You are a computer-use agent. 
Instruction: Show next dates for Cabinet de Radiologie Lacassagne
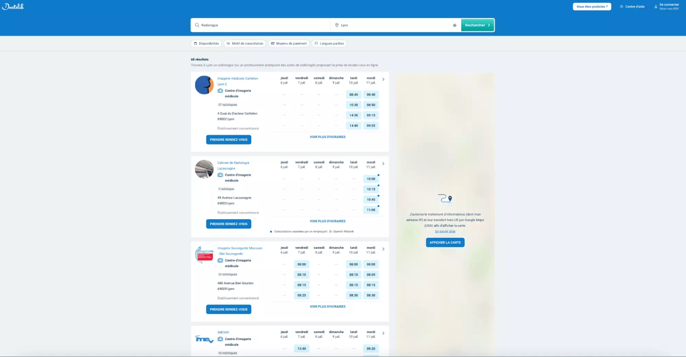[383, 164]
